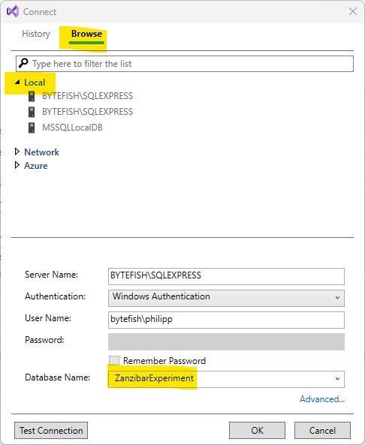This screenshot has height=445, width=365.
Task: Click the Visual Studio logo icon
Action: (13, 12)
